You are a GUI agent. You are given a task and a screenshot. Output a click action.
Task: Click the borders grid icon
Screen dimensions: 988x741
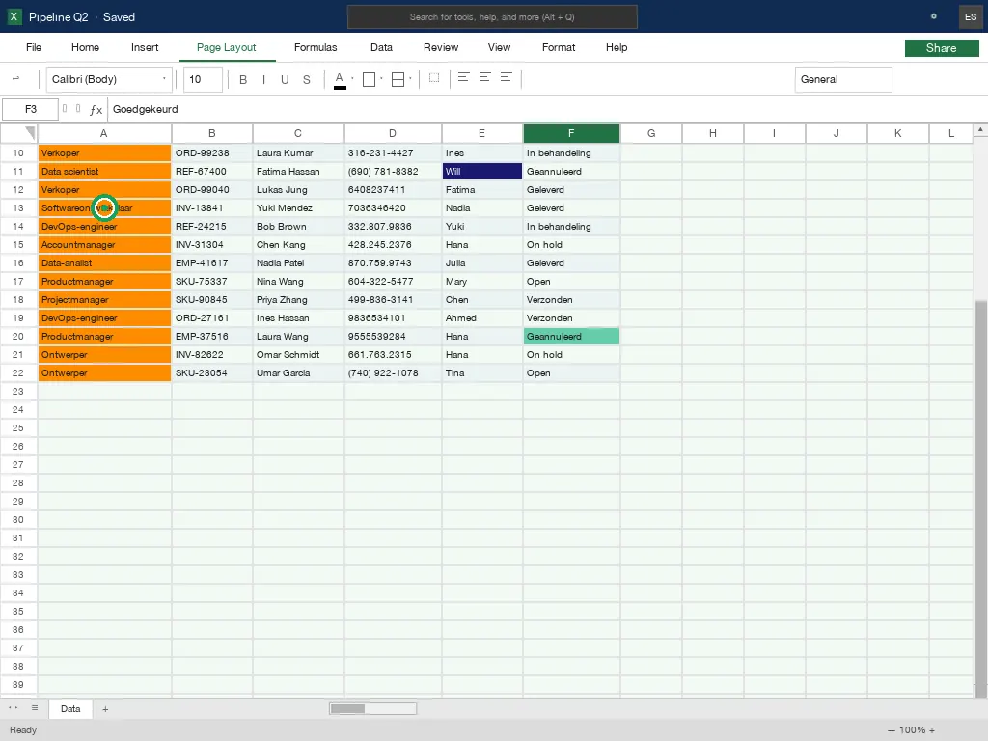coord(398,79)
